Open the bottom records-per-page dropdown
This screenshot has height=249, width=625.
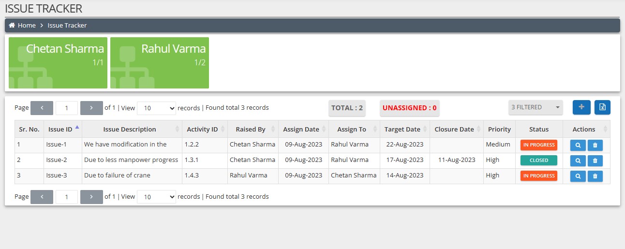pos(157,197)
